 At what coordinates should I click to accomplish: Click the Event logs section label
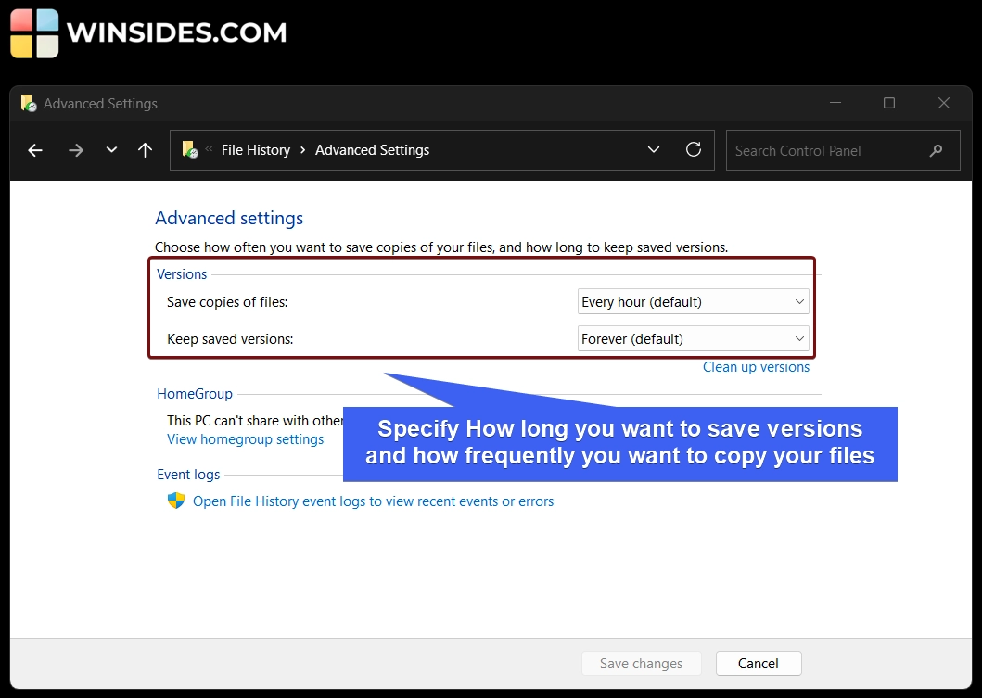(188, 475)
